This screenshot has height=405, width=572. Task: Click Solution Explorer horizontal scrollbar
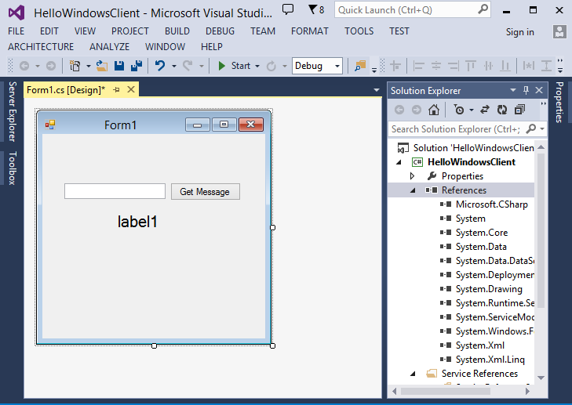coord(446,391)
